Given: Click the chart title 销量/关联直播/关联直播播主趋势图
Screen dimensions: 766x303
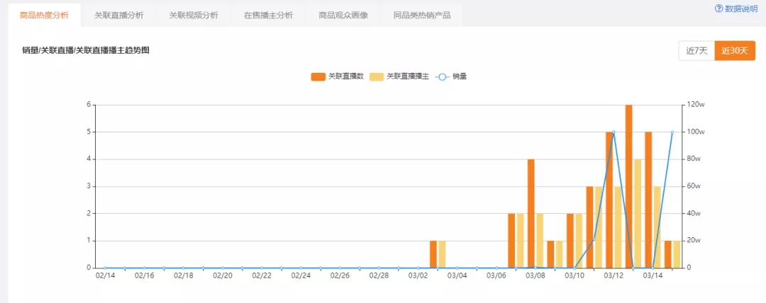Looking at the screenshot, I should click(x=86, y=50).
